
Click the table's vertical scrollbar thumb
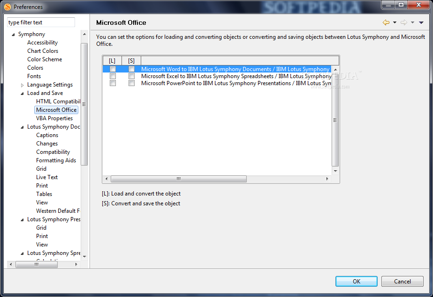(x=335, y=120)
